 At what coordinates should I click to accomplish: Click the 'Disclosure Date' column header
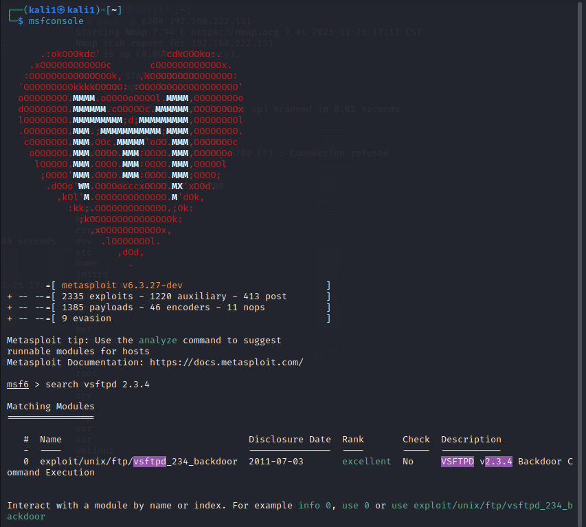tap(289, 440)
